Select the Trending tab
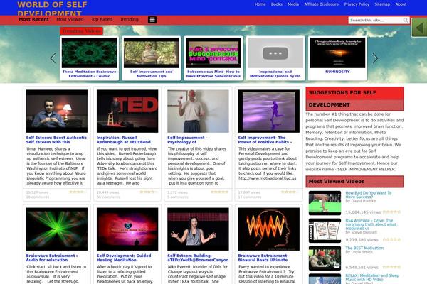427x284 pixels. [129, 19]
